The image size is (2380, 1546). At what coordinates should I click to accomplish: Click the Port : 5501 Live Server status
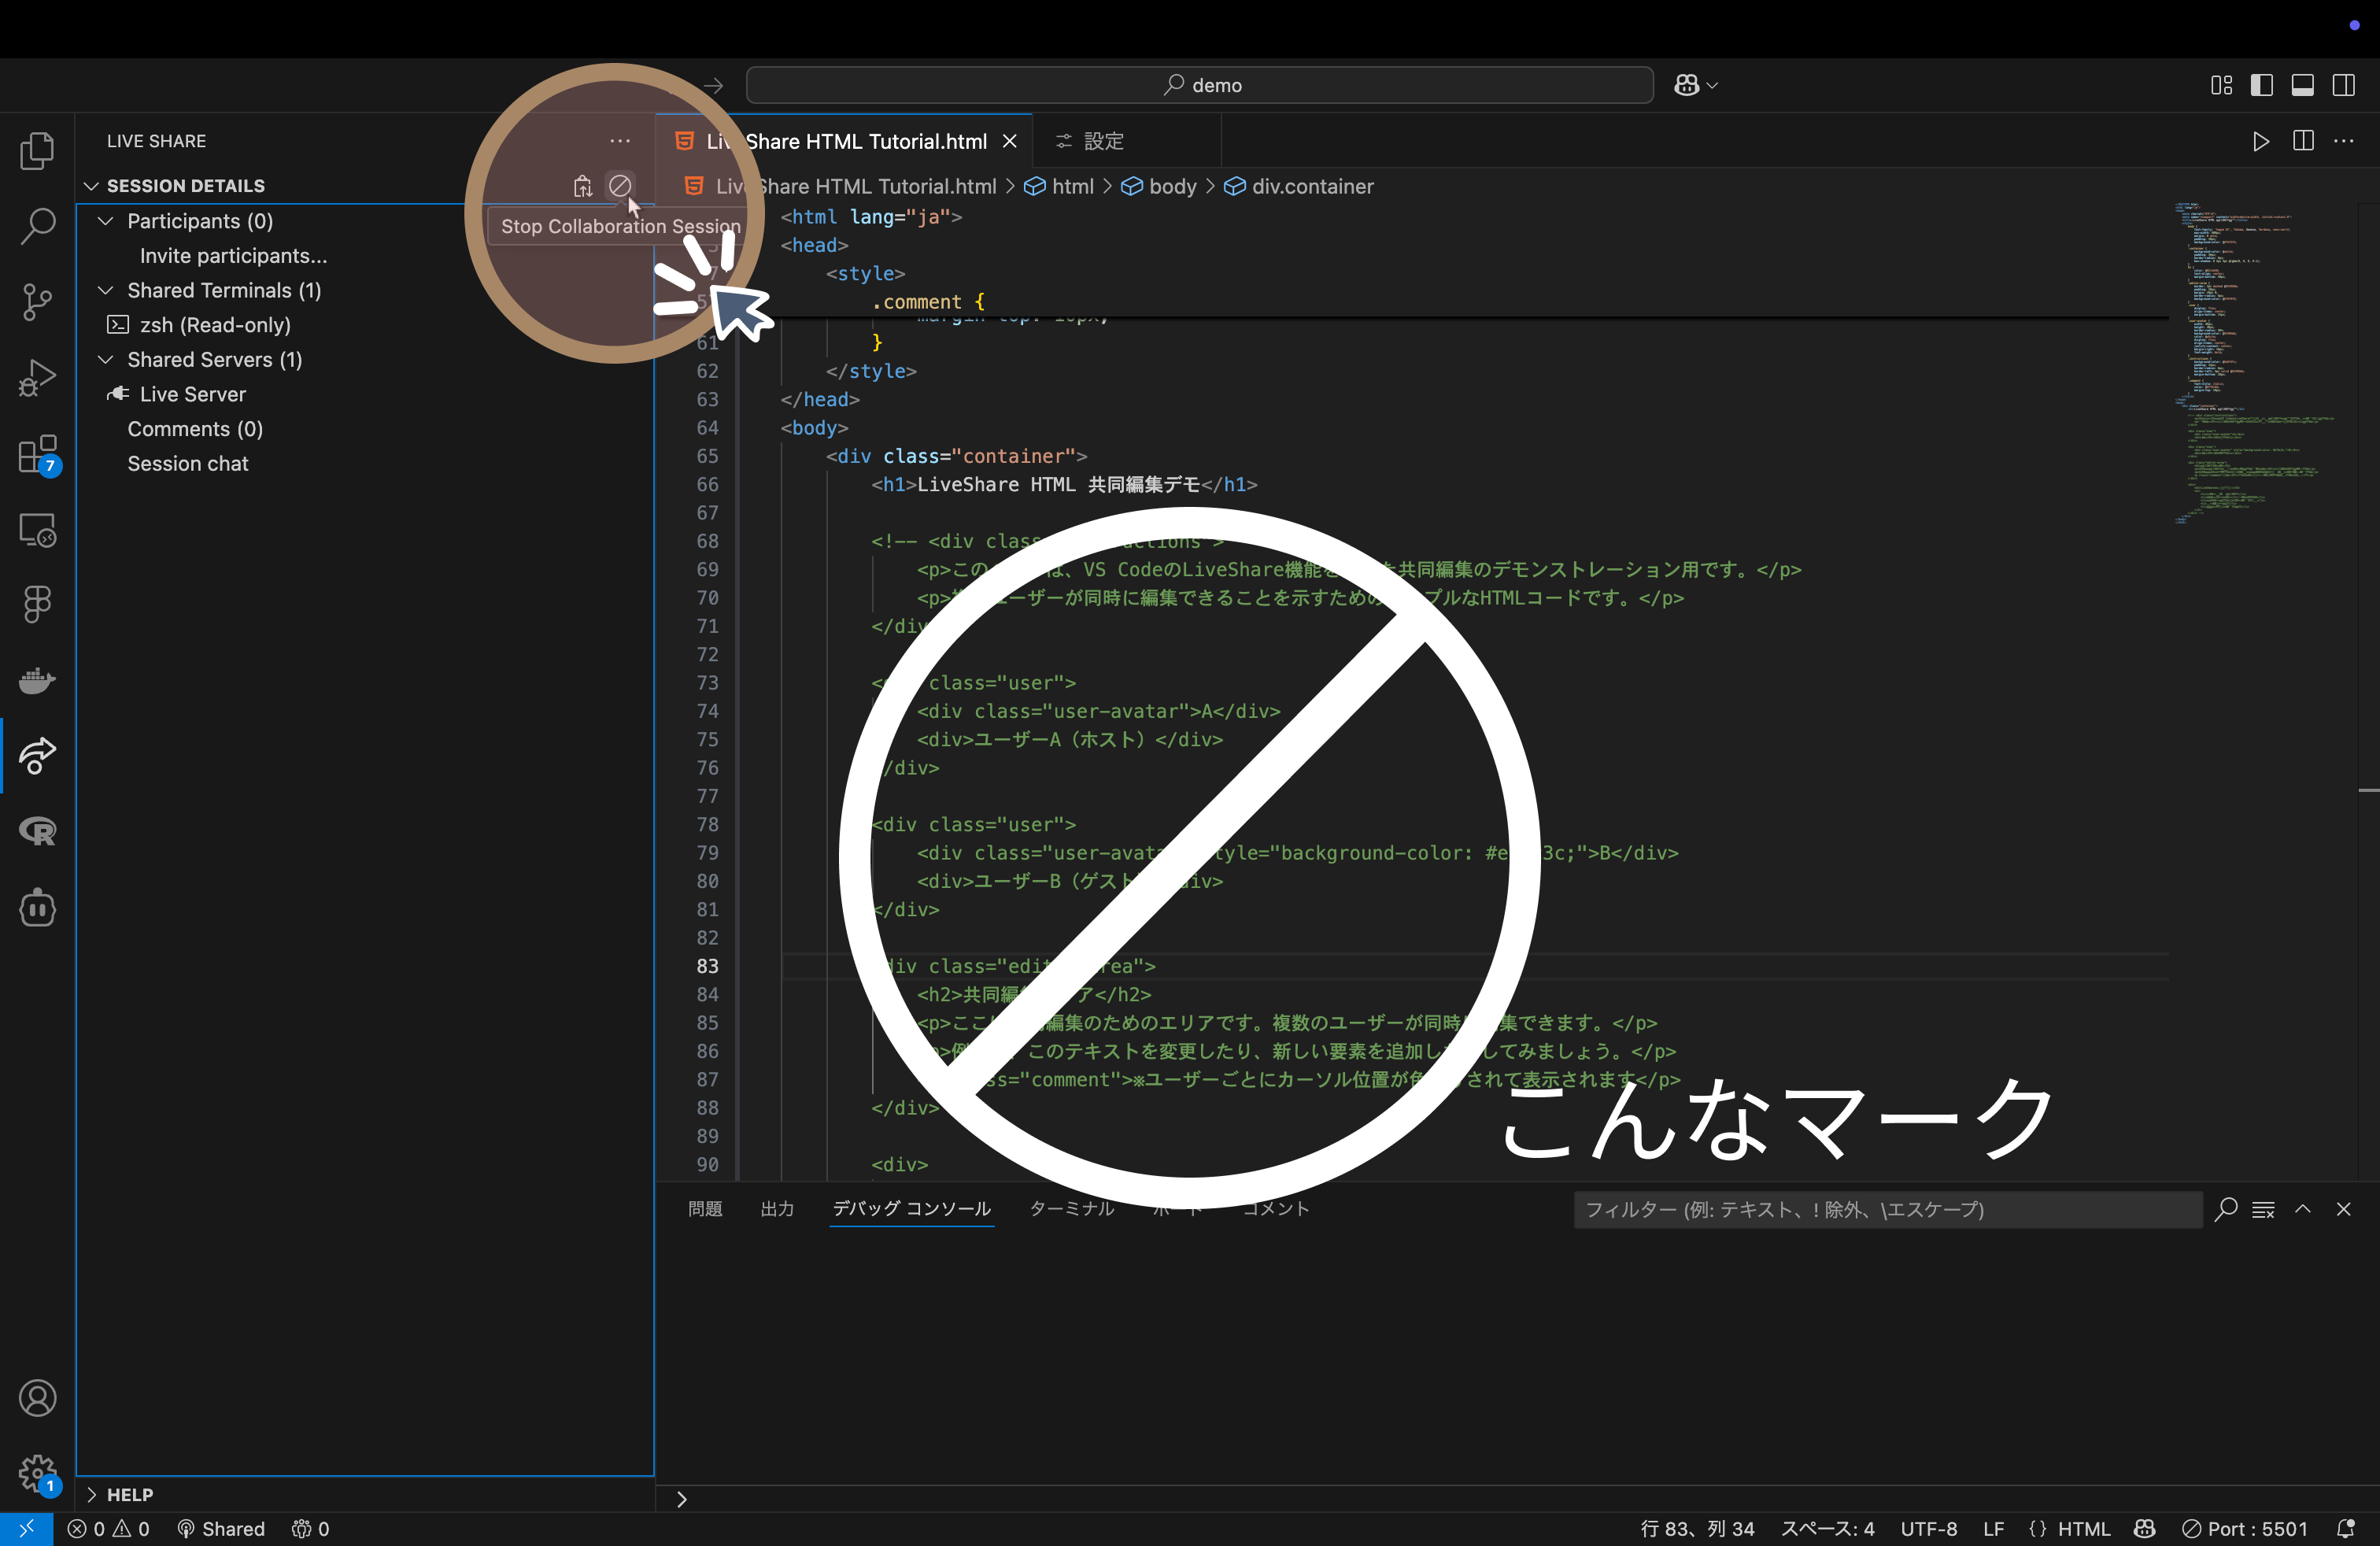click(2245, 1529)
